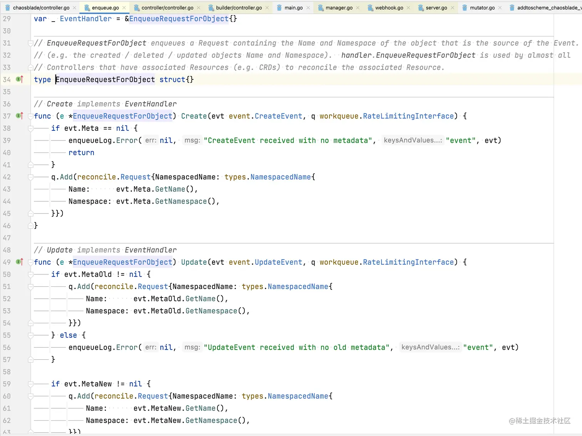Close the webhook.go tab
Screen dimensions: 582x436
click(x=408, y=8)
